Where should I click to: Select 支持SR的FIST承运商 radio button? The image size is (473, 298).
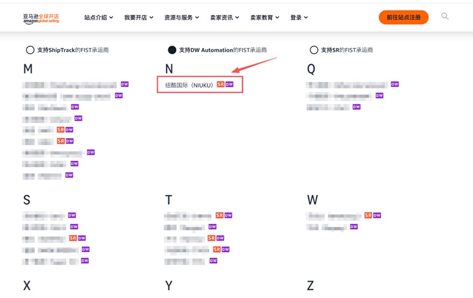tap(314, 50)
